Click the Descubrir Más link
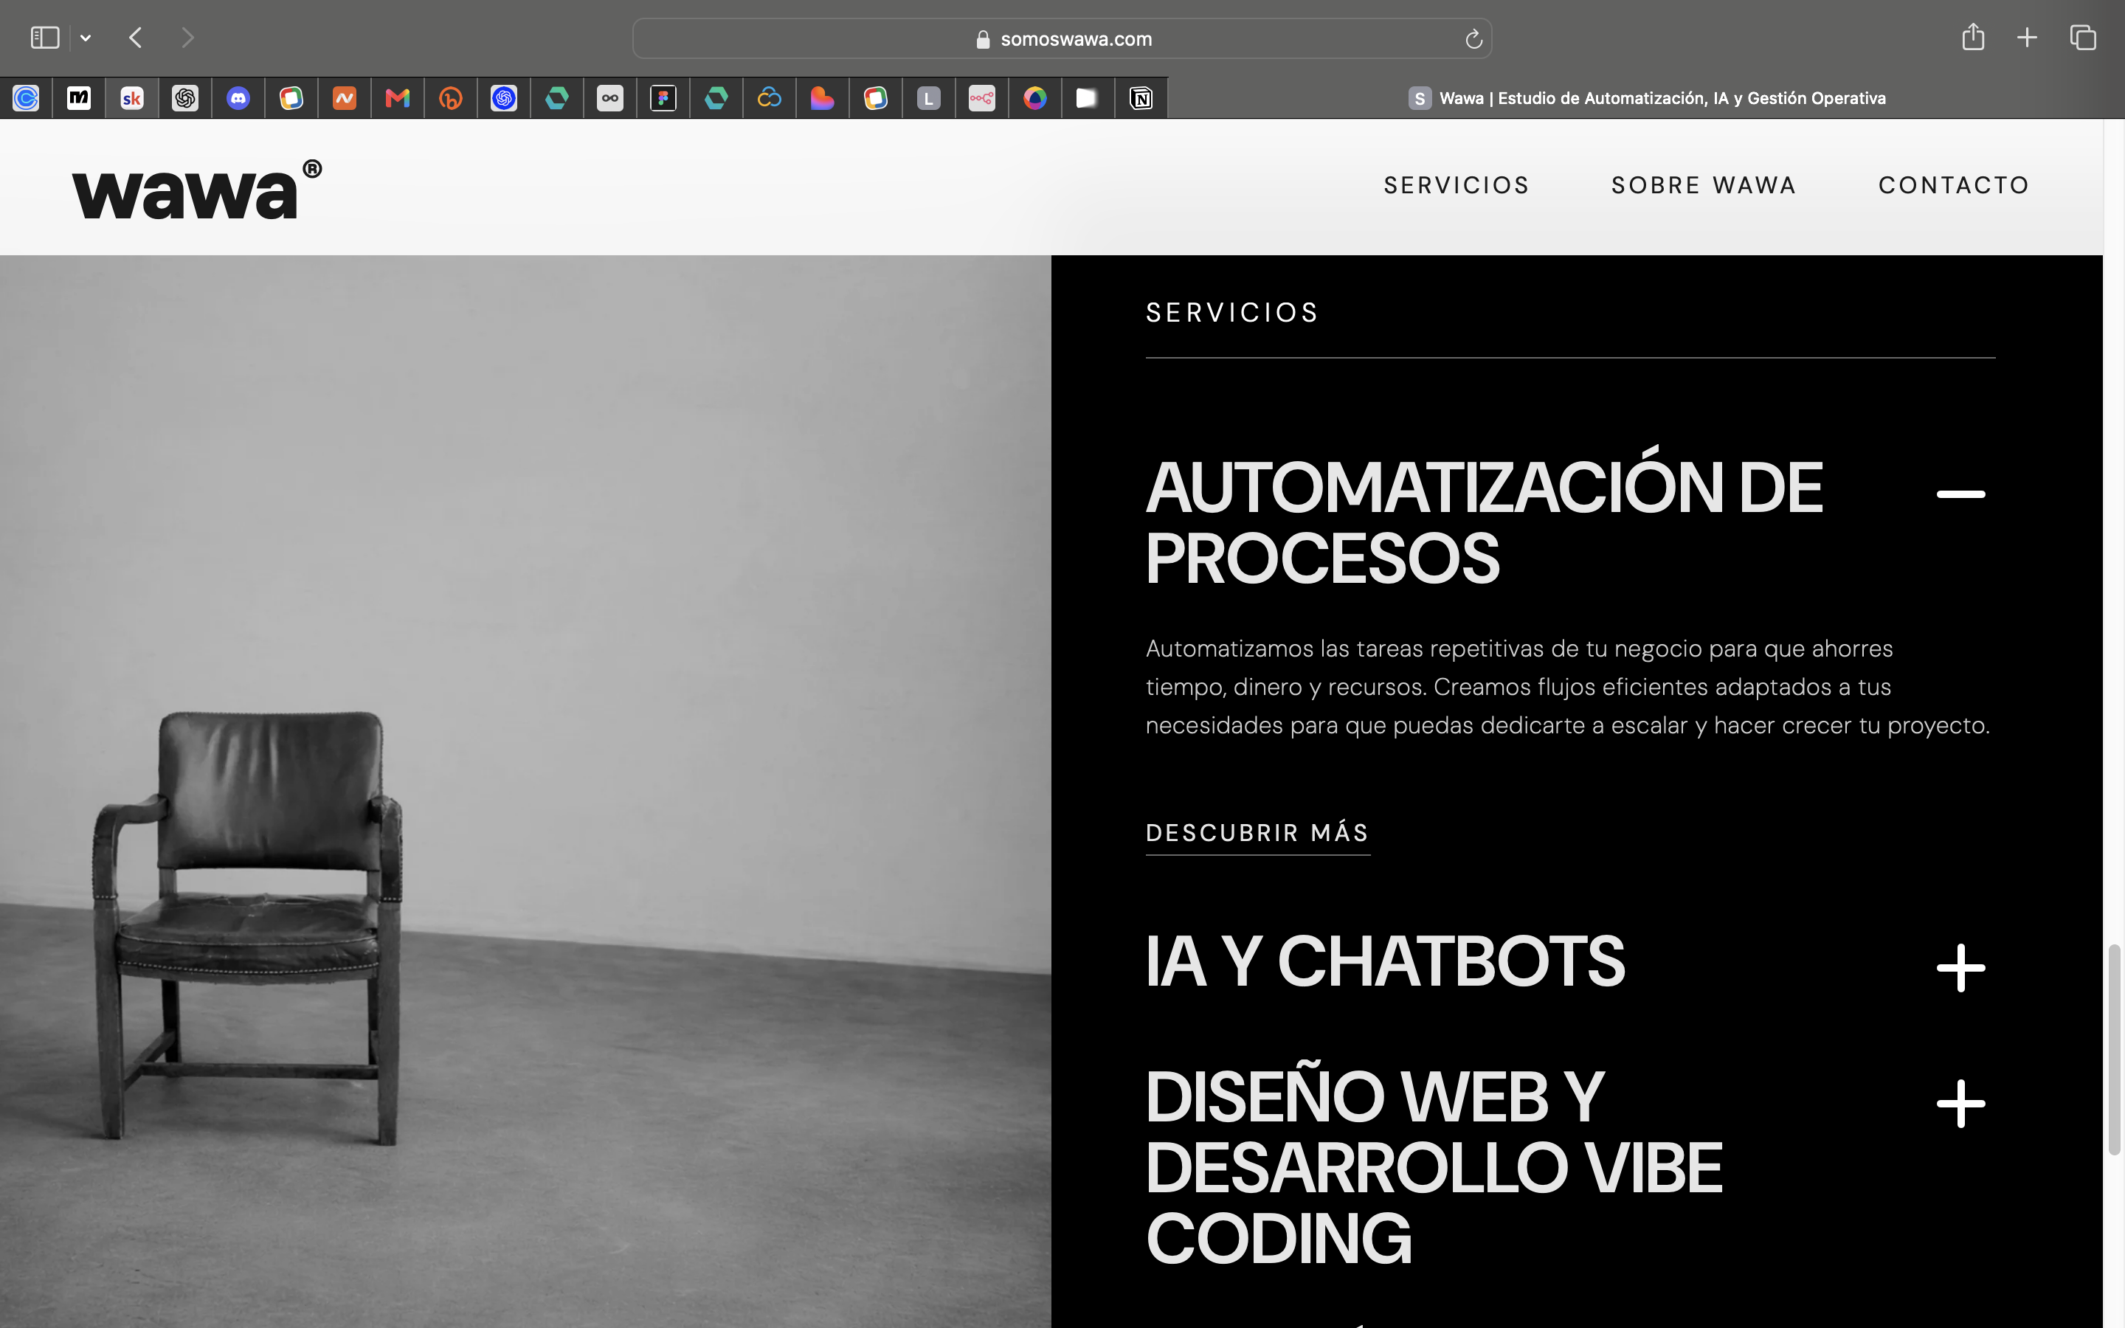The height and width of the screenshot is (1328, 2125). coord(1257,833)
